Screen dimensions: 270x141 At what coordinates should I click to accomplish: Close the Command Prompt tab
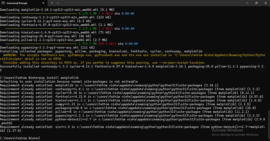coord(43,3)
